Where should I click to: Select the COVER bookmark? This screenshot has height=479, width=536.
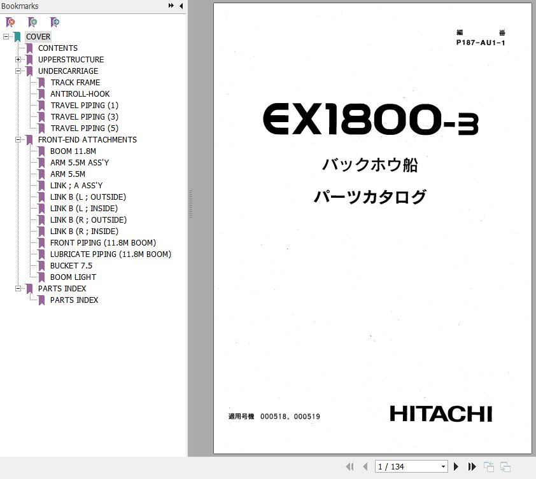38,36
